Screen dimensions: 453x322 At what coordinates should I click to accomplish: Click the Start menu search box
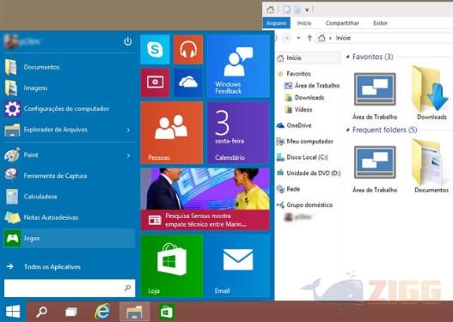click(70, 288)
